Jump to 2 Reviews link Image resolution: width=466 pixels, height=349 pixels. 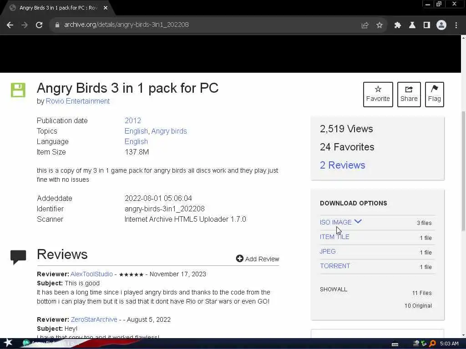pyautogui.click(x=342, y=165)
